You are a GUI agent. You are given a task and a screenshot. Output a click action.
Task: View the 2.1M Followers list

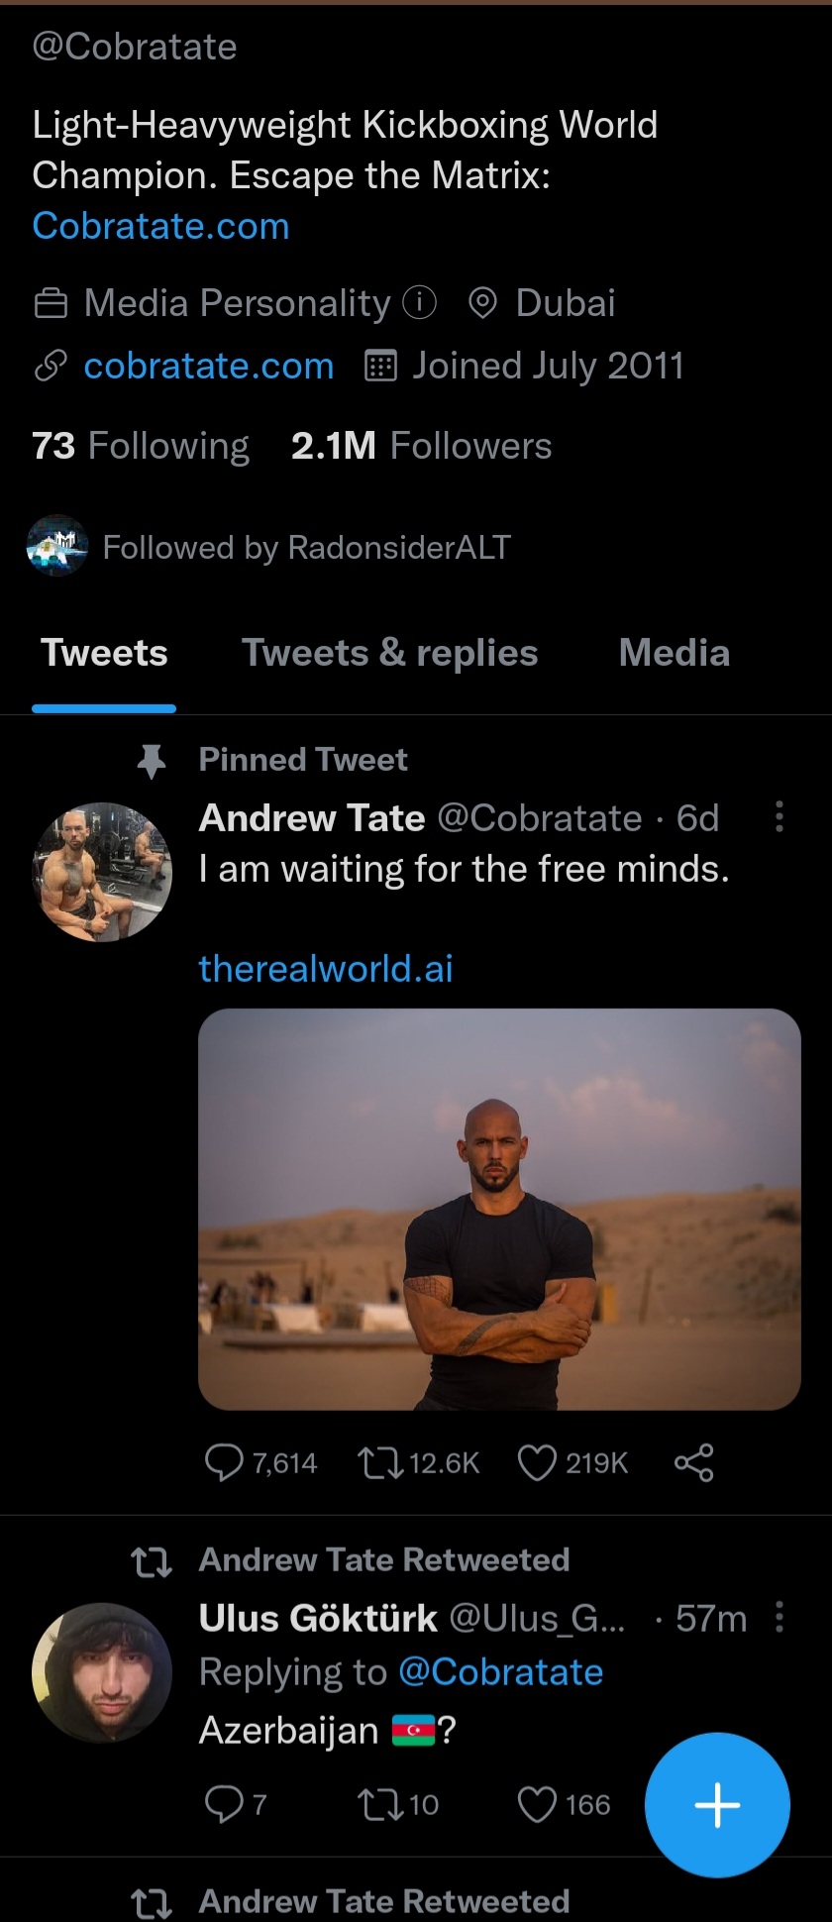(421, 446)
